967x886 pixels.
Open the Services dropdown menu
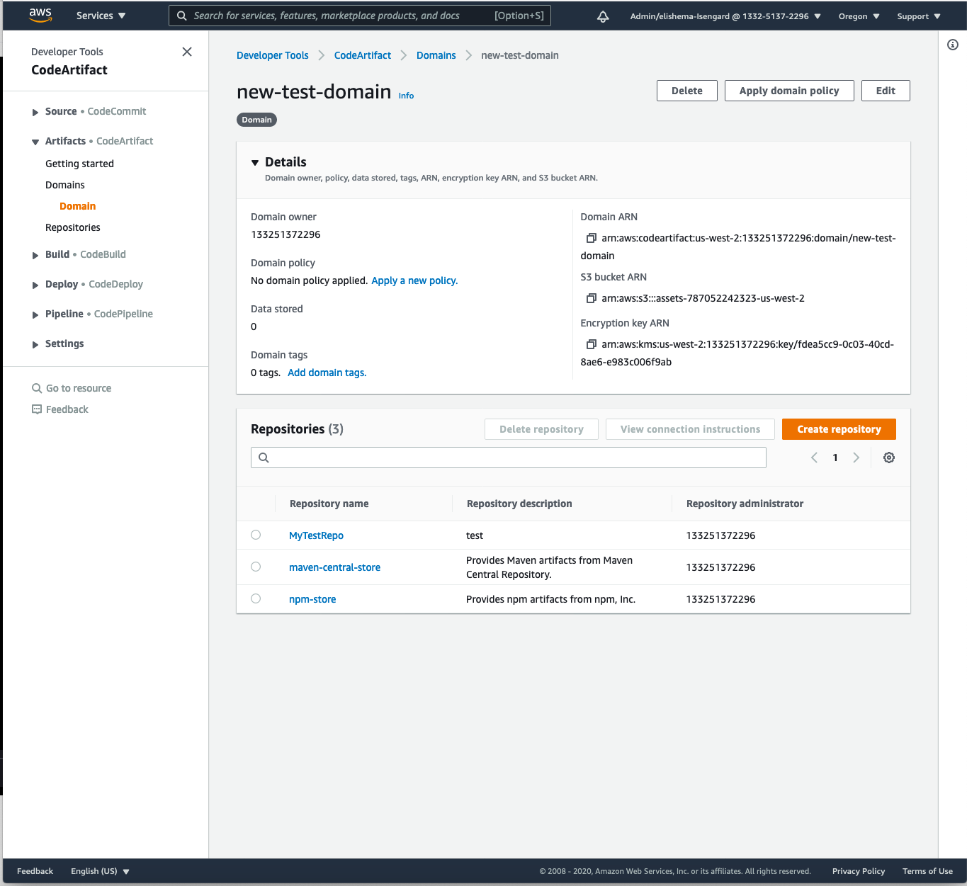[101, 16]
